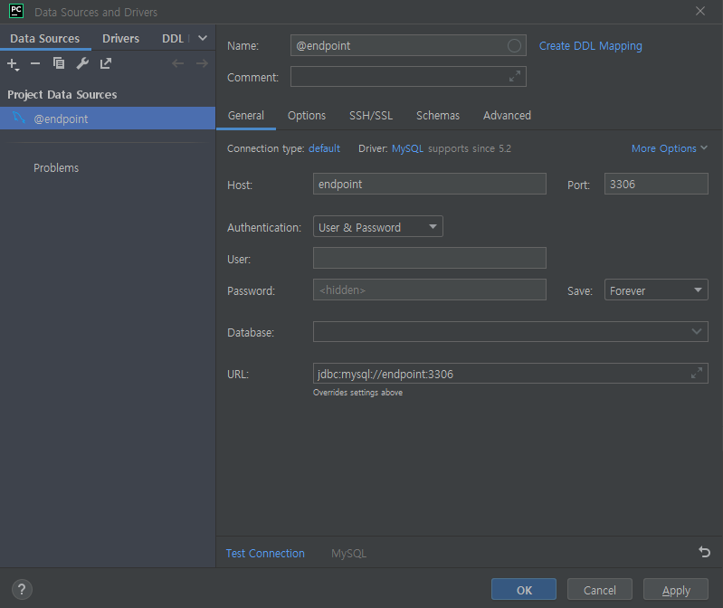The image size is (723, 608).
Task: Remove selected data source with minus icon
Action: click(35, 63)
